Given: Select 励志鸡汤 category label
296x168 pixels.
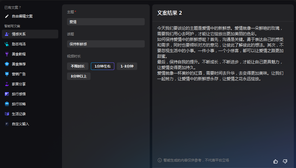Looking at the screenshot, I should click(x=19, y=44).
